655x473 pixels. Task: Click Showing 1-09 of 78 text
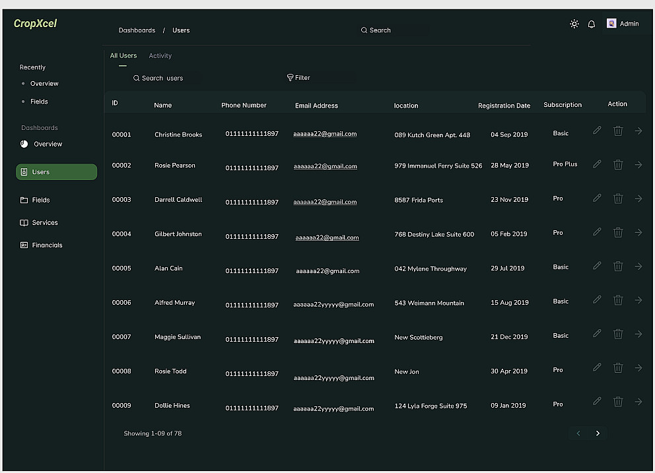tap(153, 433)
